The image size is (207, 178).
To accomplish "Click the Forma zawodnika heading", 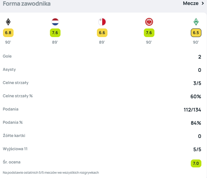I will (27, 4).
